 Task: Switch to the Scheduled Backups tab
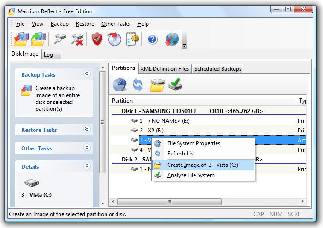tap(218, 69)
